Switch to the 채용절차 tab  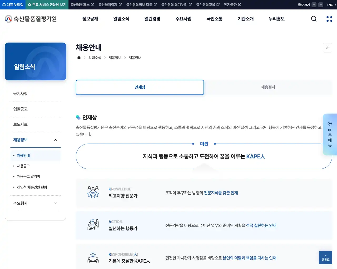[x=268, y=87]
